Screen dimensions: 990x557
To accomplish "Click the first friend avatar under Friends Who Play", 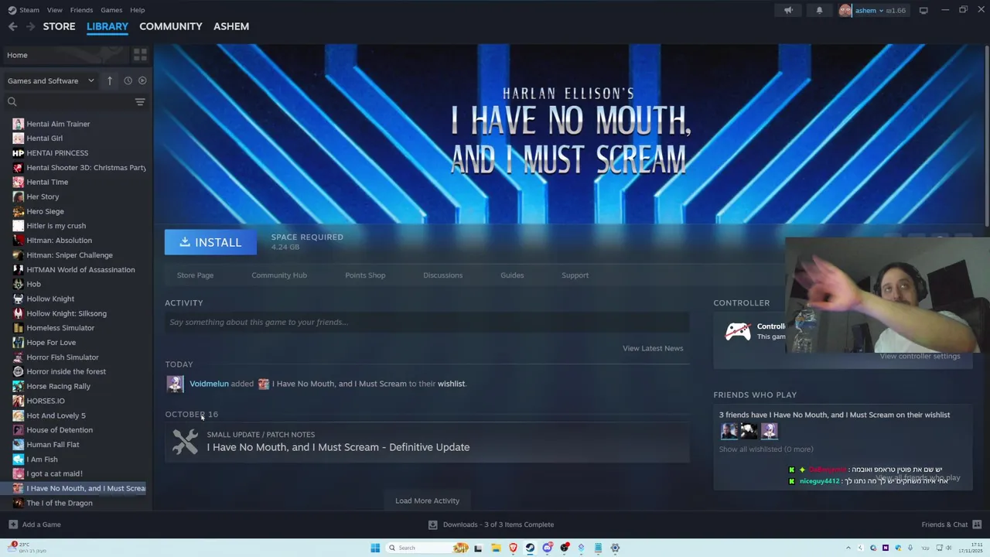I will click(729, 431).
